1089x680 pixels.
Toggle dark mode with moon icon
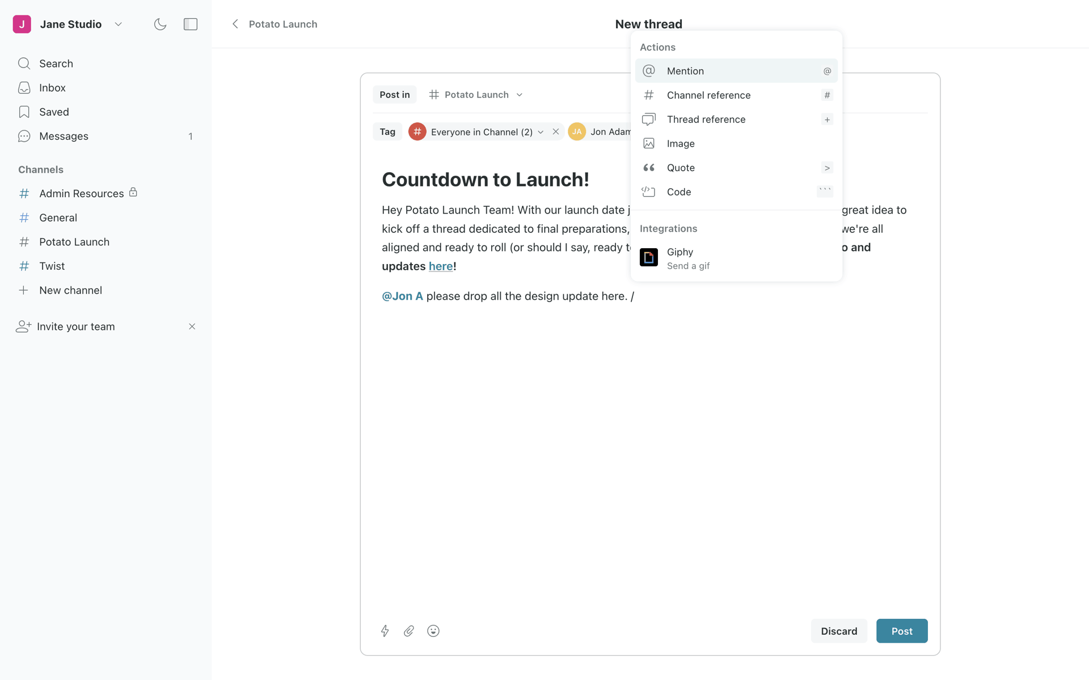coord(160,24)
